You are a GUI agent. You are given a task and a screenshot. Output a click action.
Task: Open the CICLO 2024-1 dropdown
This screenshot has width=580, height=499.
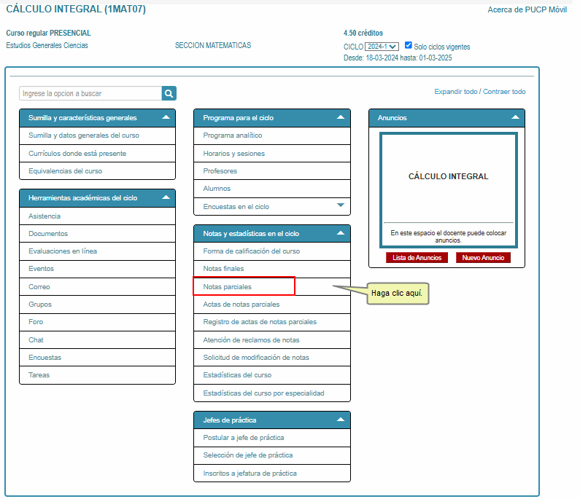pyautogui.click(x=382, y=47)
